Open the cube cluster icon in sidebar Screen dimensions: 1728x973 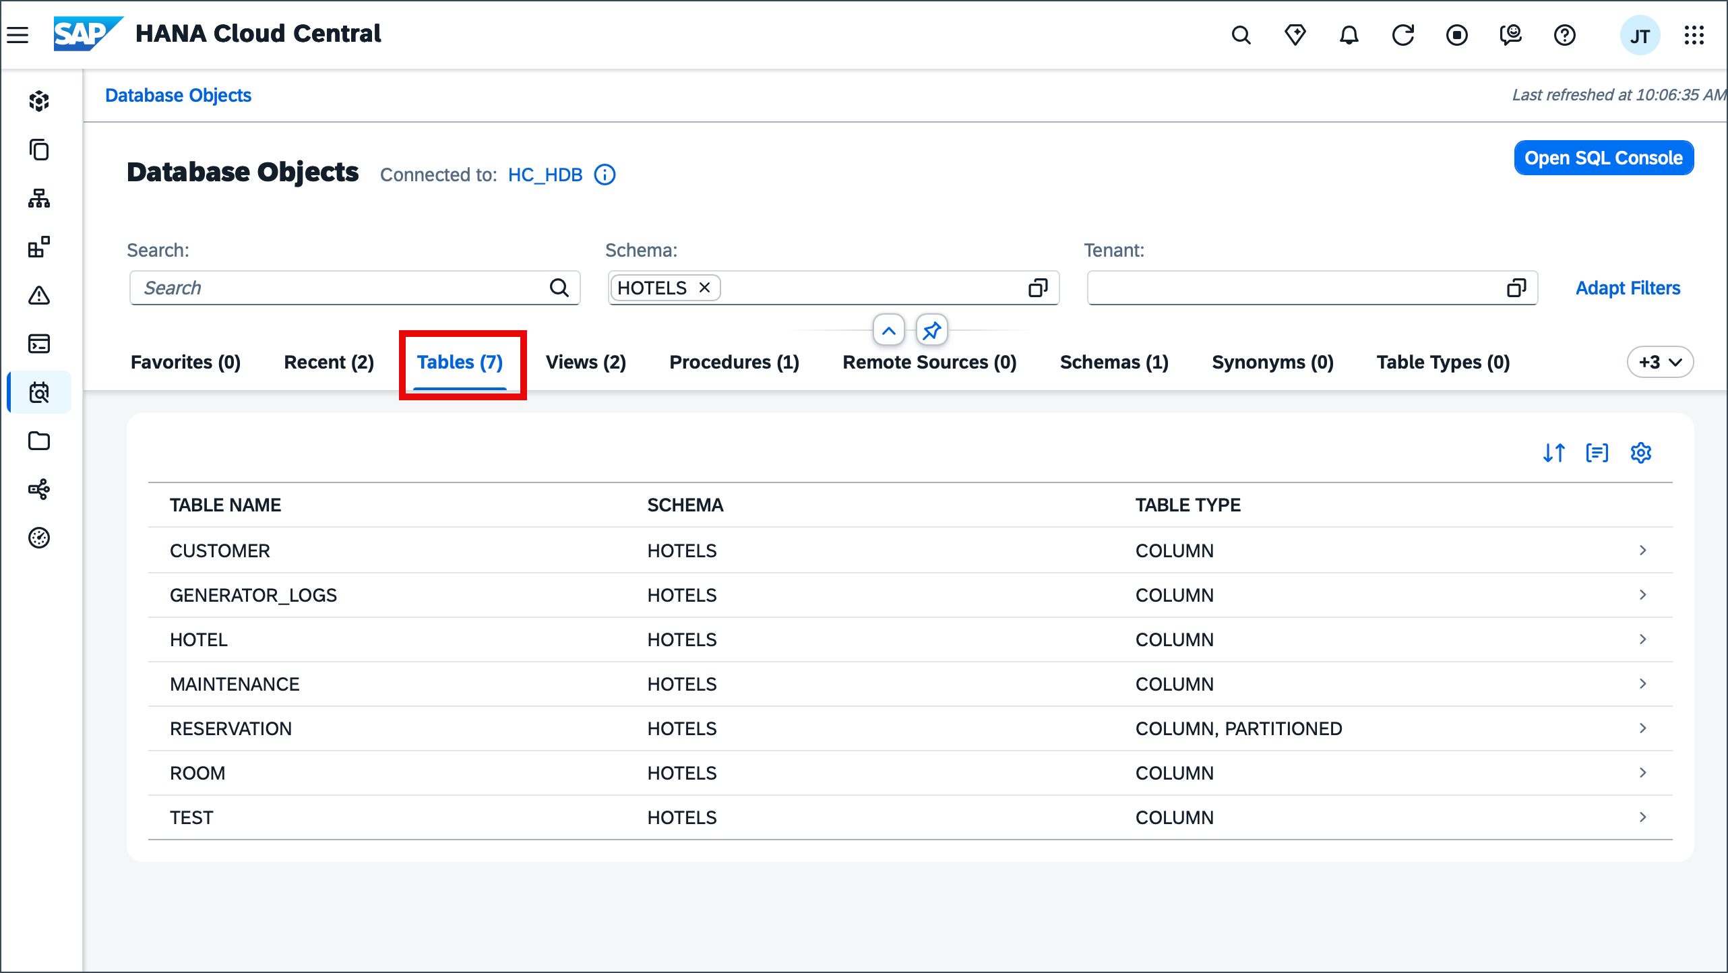point(39,101)
